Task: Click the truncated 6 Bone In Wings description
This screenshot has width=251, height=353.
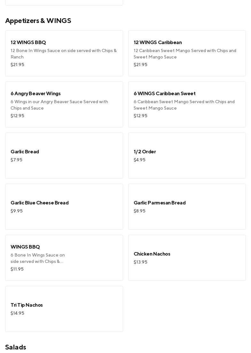Action: 38,258
